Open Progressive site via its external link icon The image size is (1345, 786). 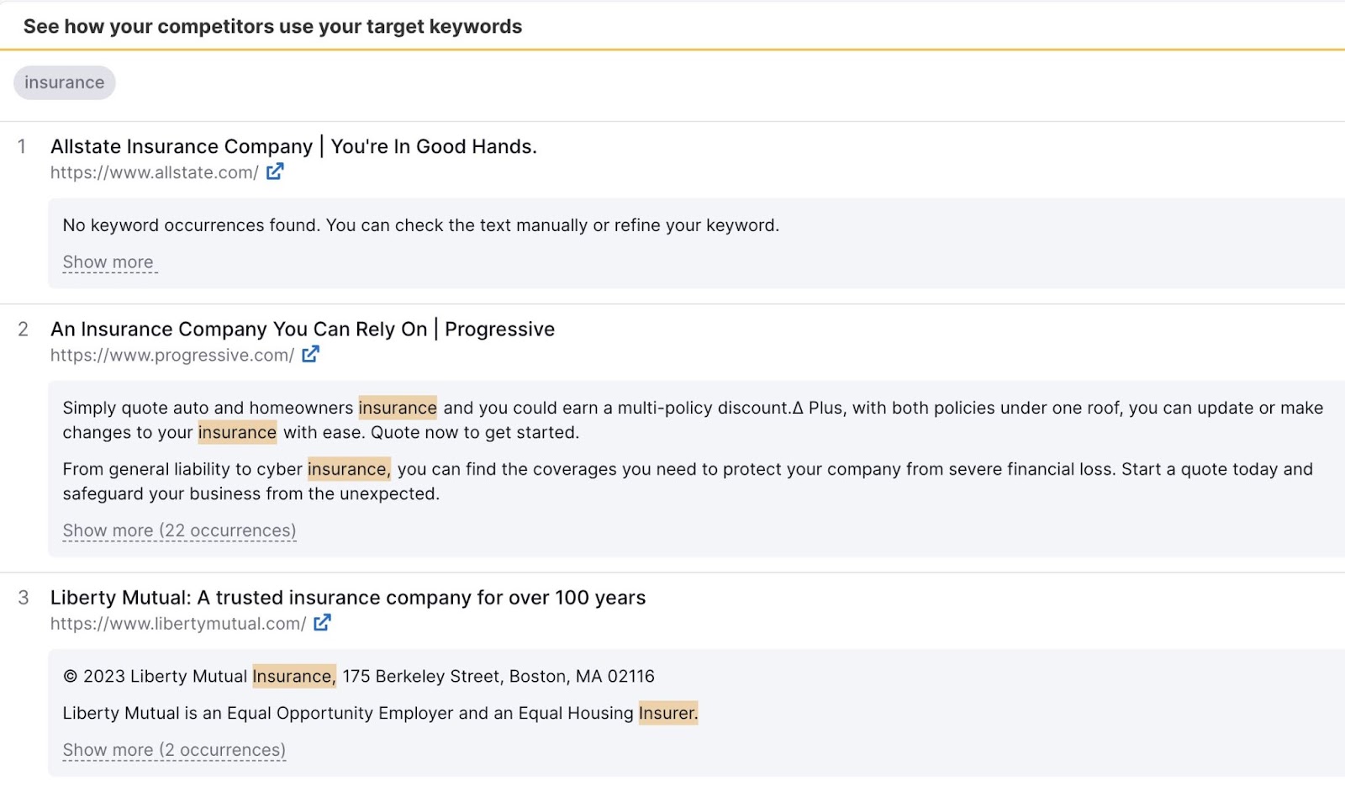pos(310,354)
